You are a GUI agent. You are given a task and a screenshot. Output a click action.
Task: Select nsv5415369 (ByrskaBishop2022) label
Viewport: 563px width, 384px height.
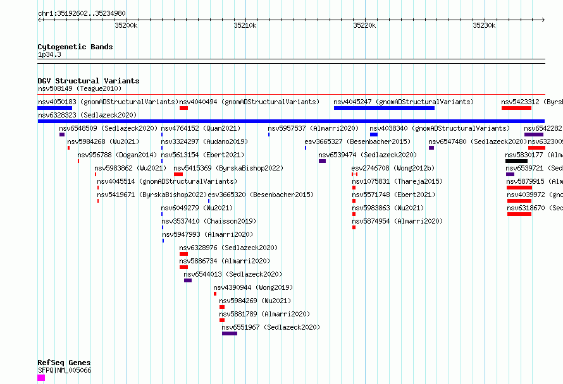228,168
